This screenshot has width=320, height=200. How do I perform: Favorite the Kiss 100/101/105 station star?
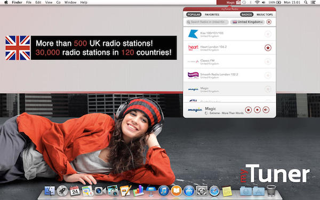268,34
